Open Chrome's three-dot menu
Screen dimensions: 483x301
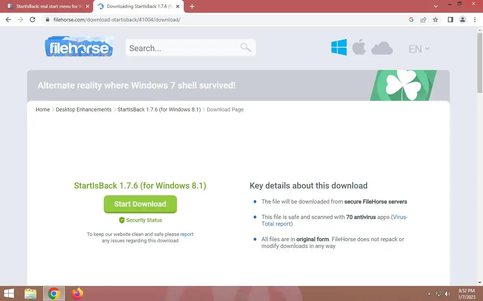(x=475, y=20)
